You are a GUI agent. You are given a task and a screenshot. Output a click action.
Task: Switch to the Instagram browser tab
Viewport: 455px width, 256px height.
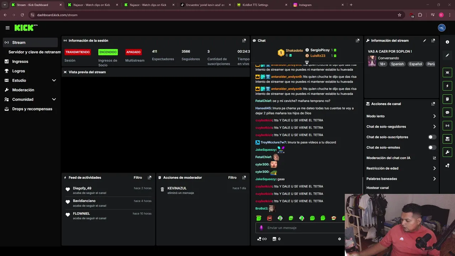click(x=318, y=5)
